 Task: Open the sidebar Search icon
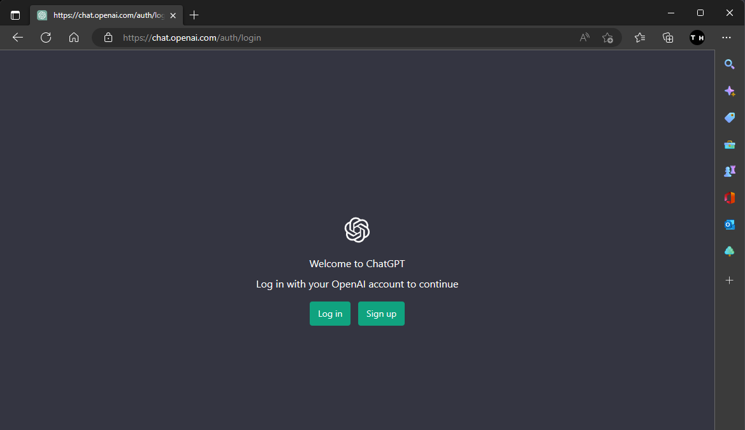729,64
